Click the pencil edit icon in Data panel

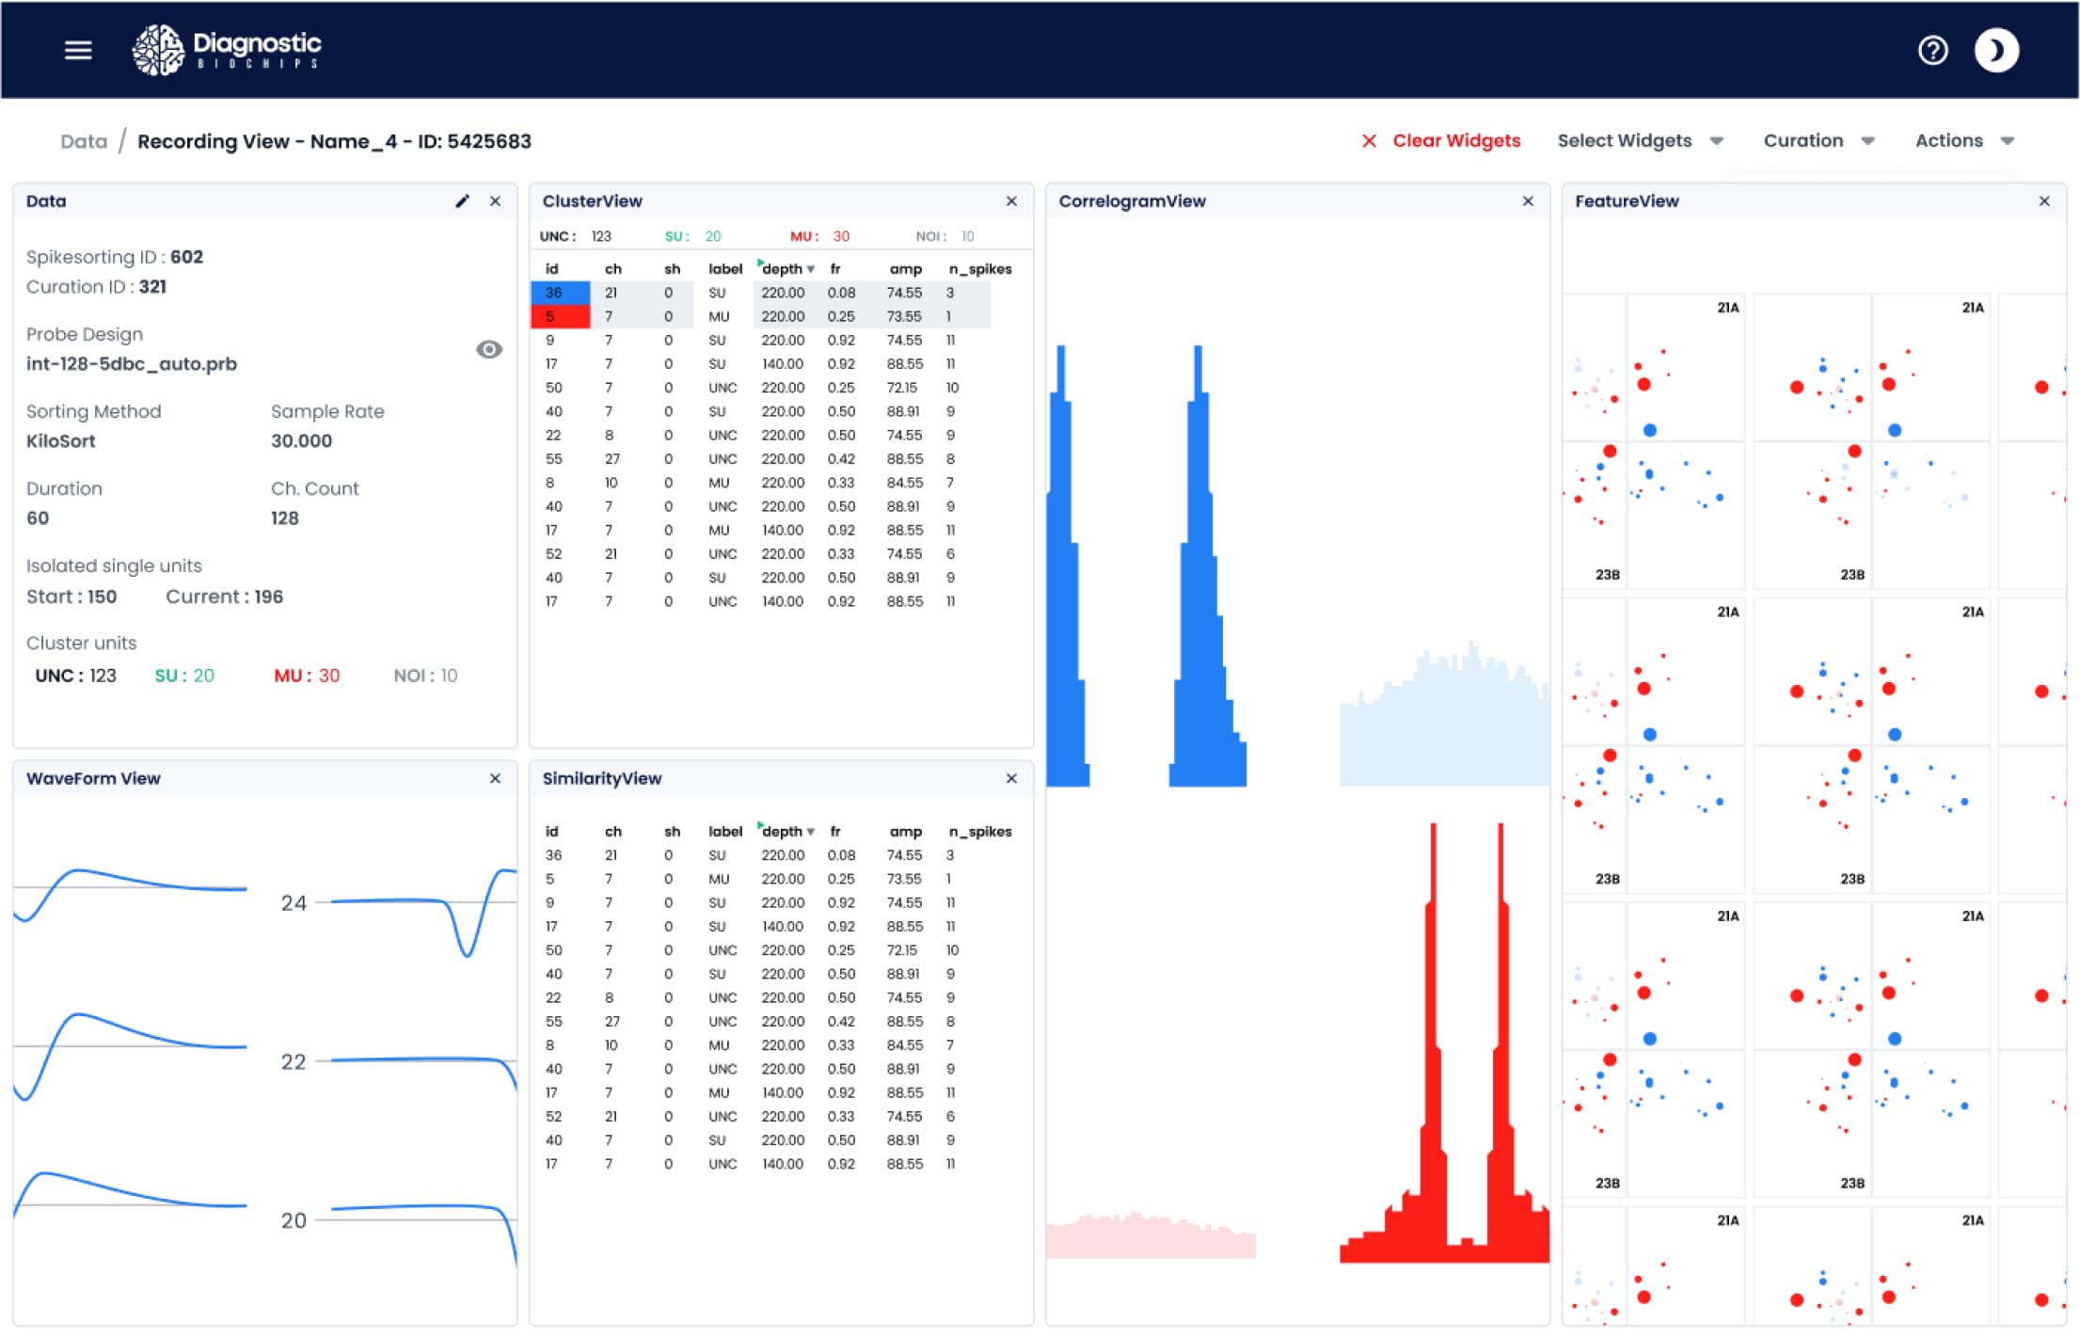[x=462, y=201]
